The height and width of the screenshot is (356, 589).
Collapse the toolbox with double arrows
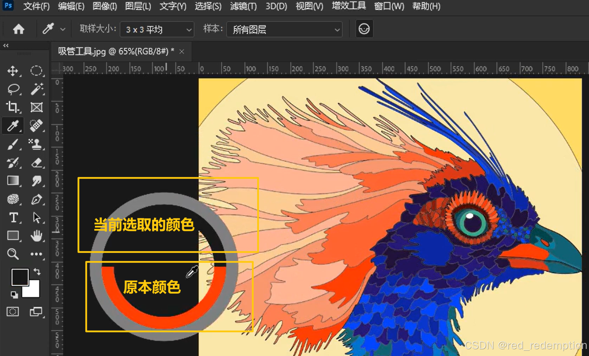(6, 46)
